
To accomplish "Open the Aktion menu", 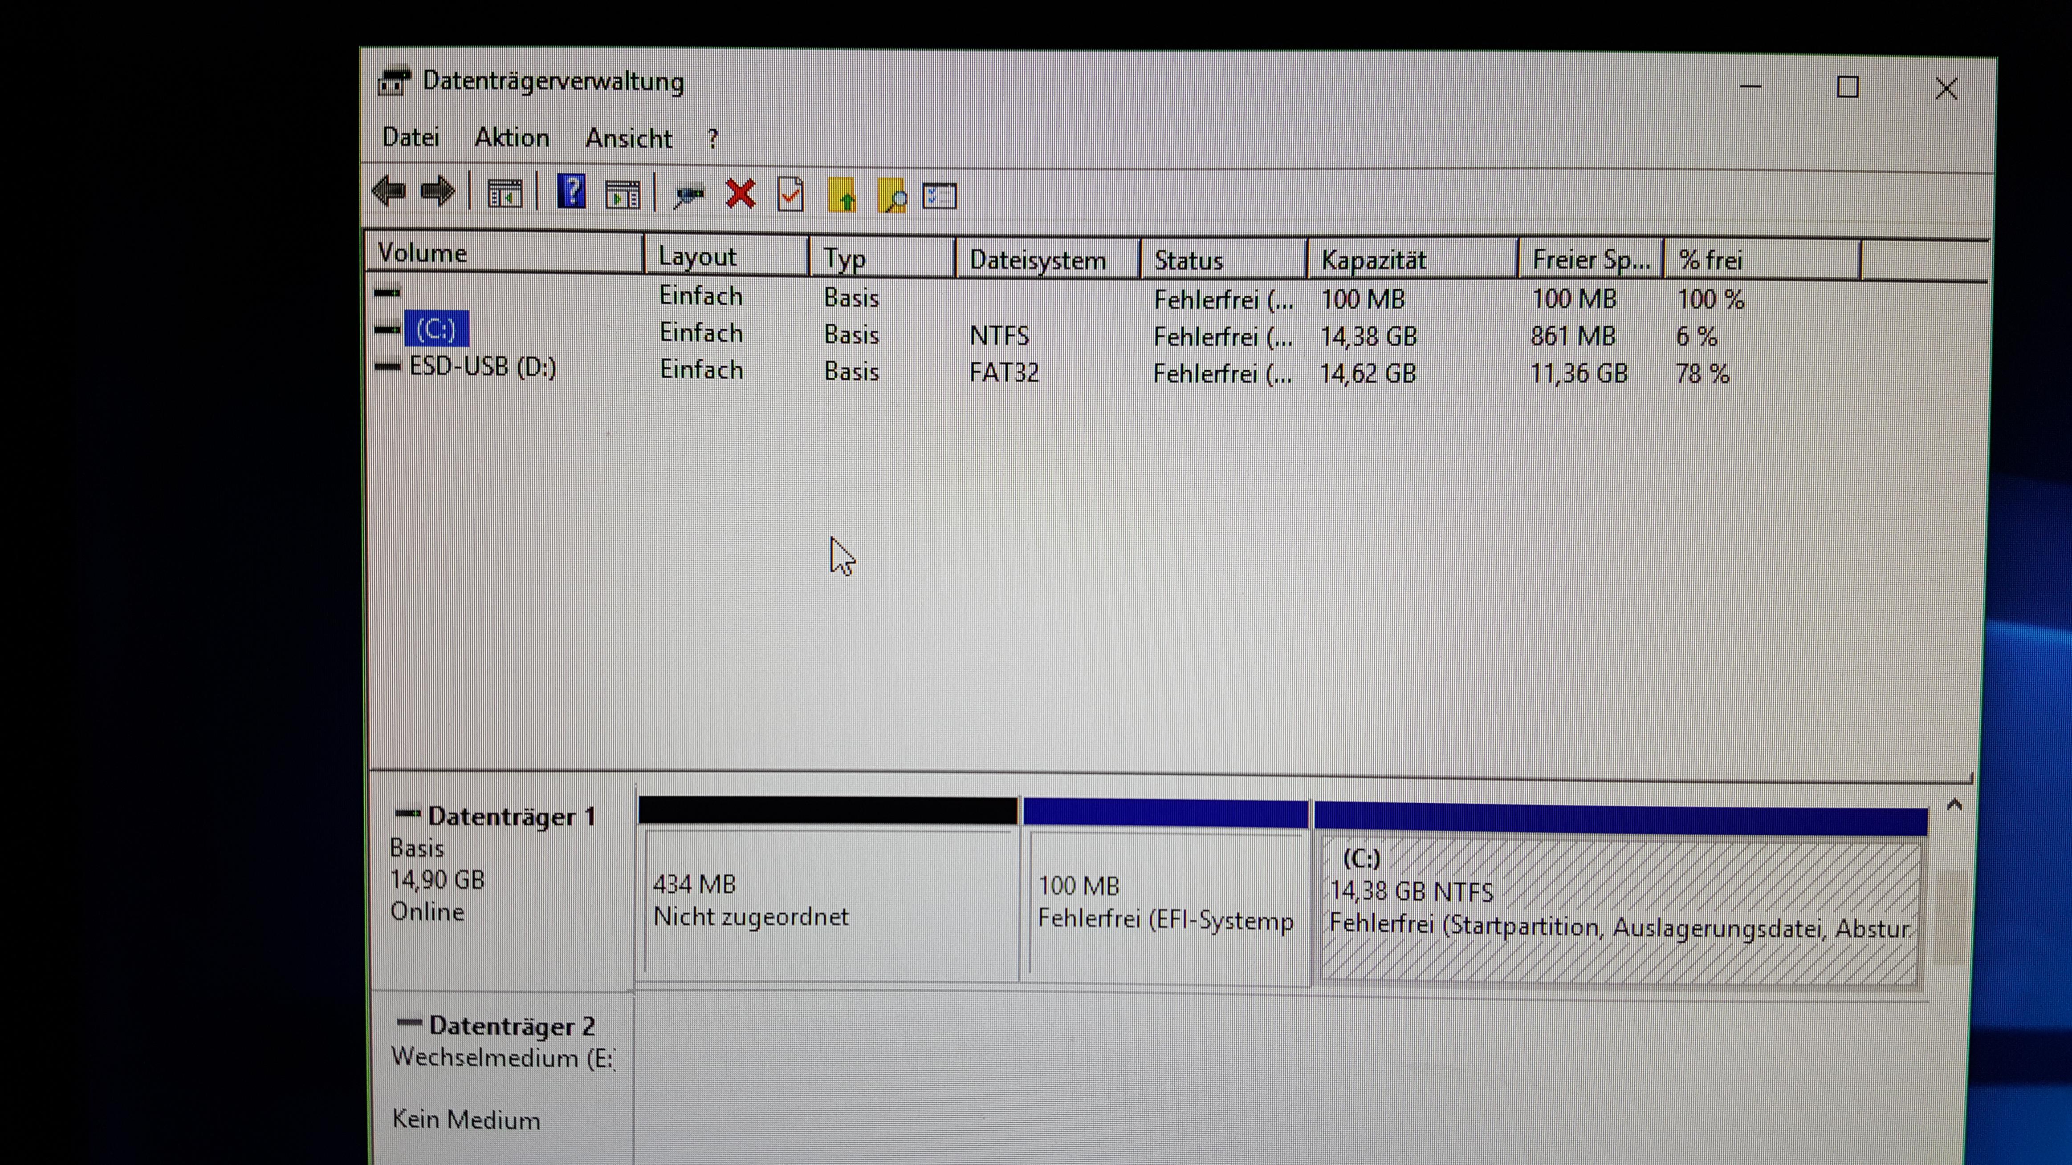I will (512, 138).
